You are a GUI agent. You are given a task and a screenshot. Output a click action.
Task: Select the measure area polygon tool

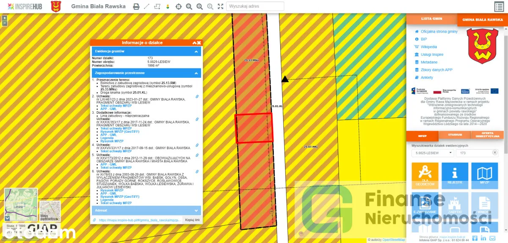pyautogui.click(x=157, y=6)
